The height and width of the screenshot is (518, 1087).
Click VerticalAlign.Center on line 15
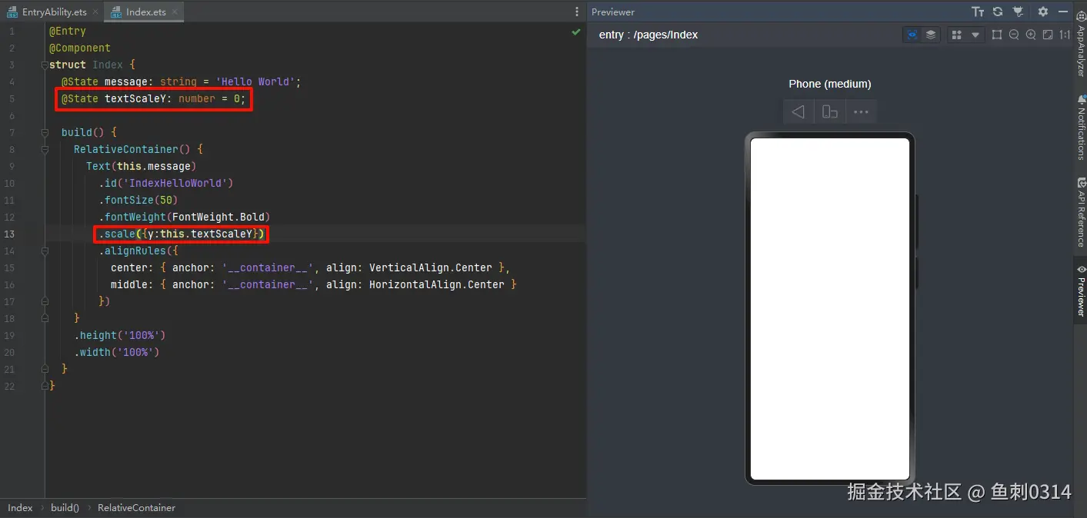pyautogui.click(x=431, y=267)
